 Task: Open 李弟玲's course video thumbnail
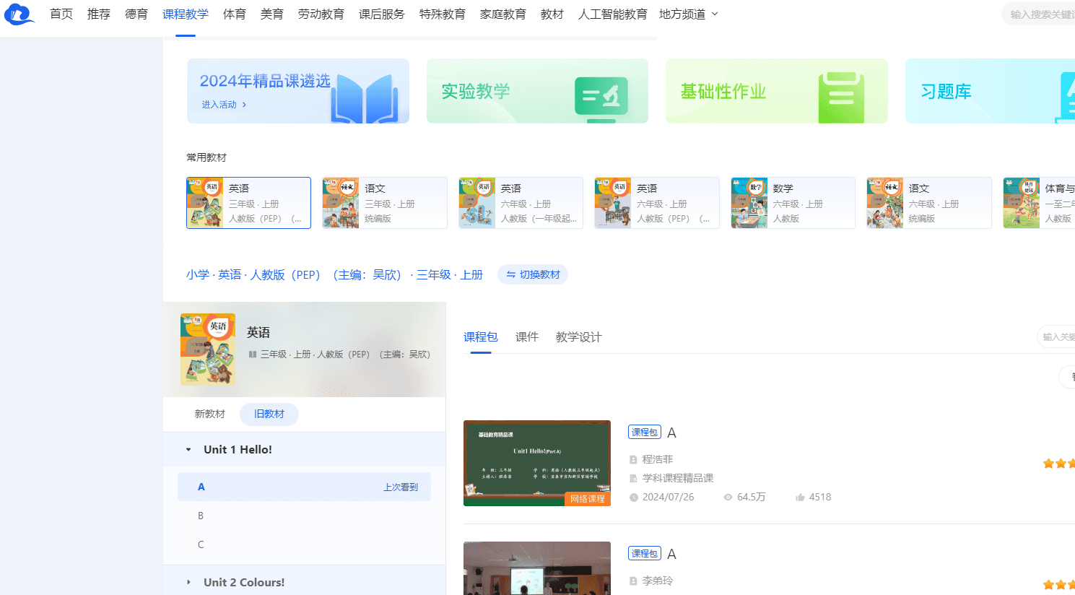pyautogui.click(x=537, y=568)
